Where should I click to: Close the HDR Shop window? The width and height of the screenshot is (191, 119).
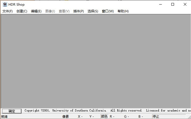point(185,4)
